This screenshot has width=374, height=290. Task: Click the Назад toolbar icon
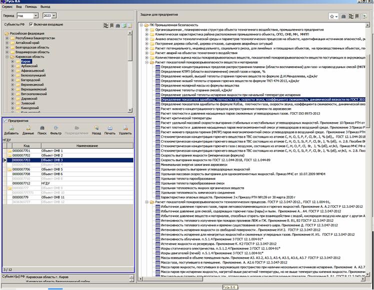tap(96, 128)
